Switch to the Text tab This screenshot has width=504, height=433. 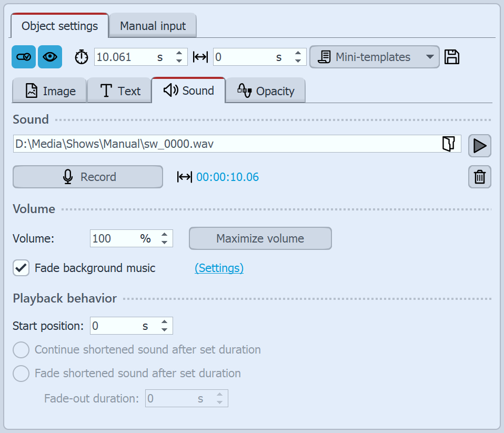coord(119,90)
